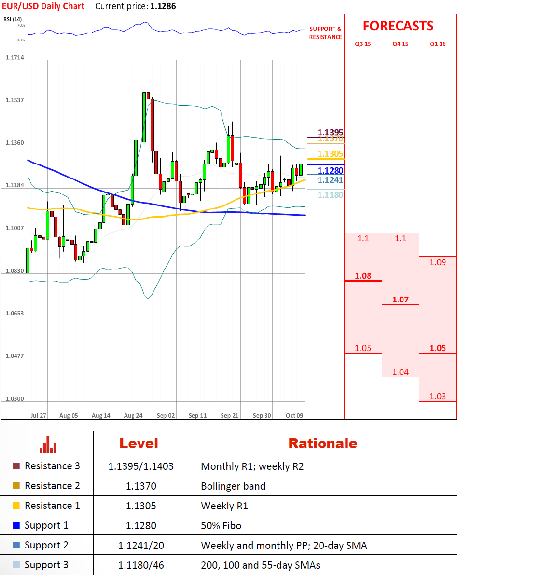The height and width of the screenshot is (575, 556).
Task: Click the Aug 14 date axis label
Action: pos(101,415)
